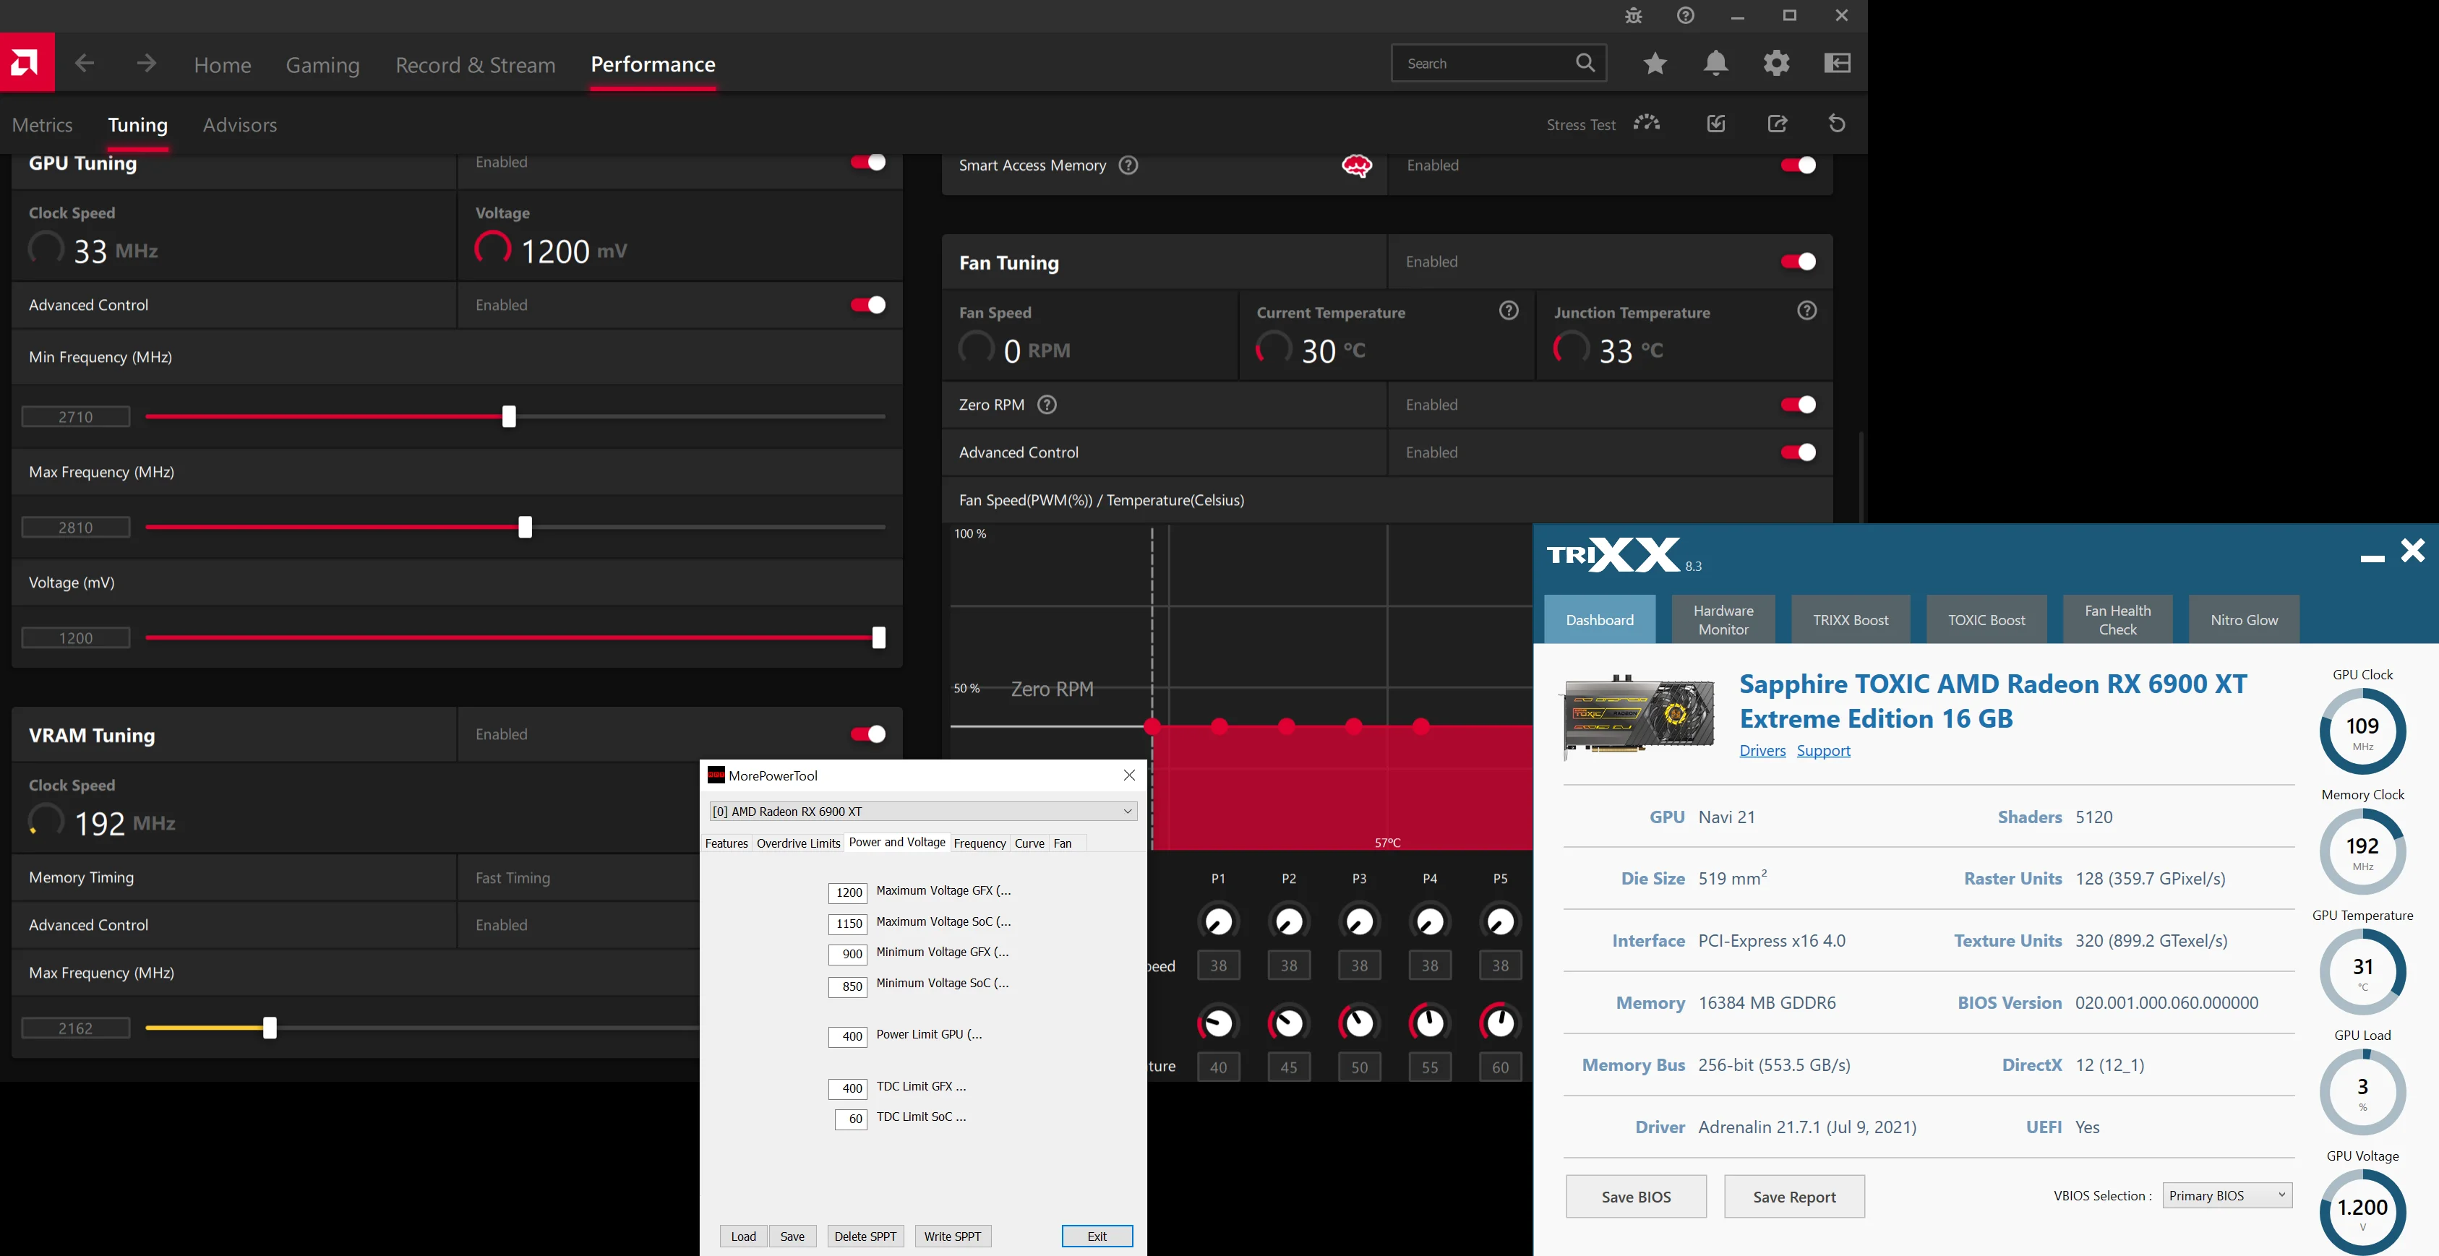Image resolution: width=2439 pixels, height=1256 pixels.
Task: Toggle the sidebar panel icon
Action: [x=1837, y=64]
